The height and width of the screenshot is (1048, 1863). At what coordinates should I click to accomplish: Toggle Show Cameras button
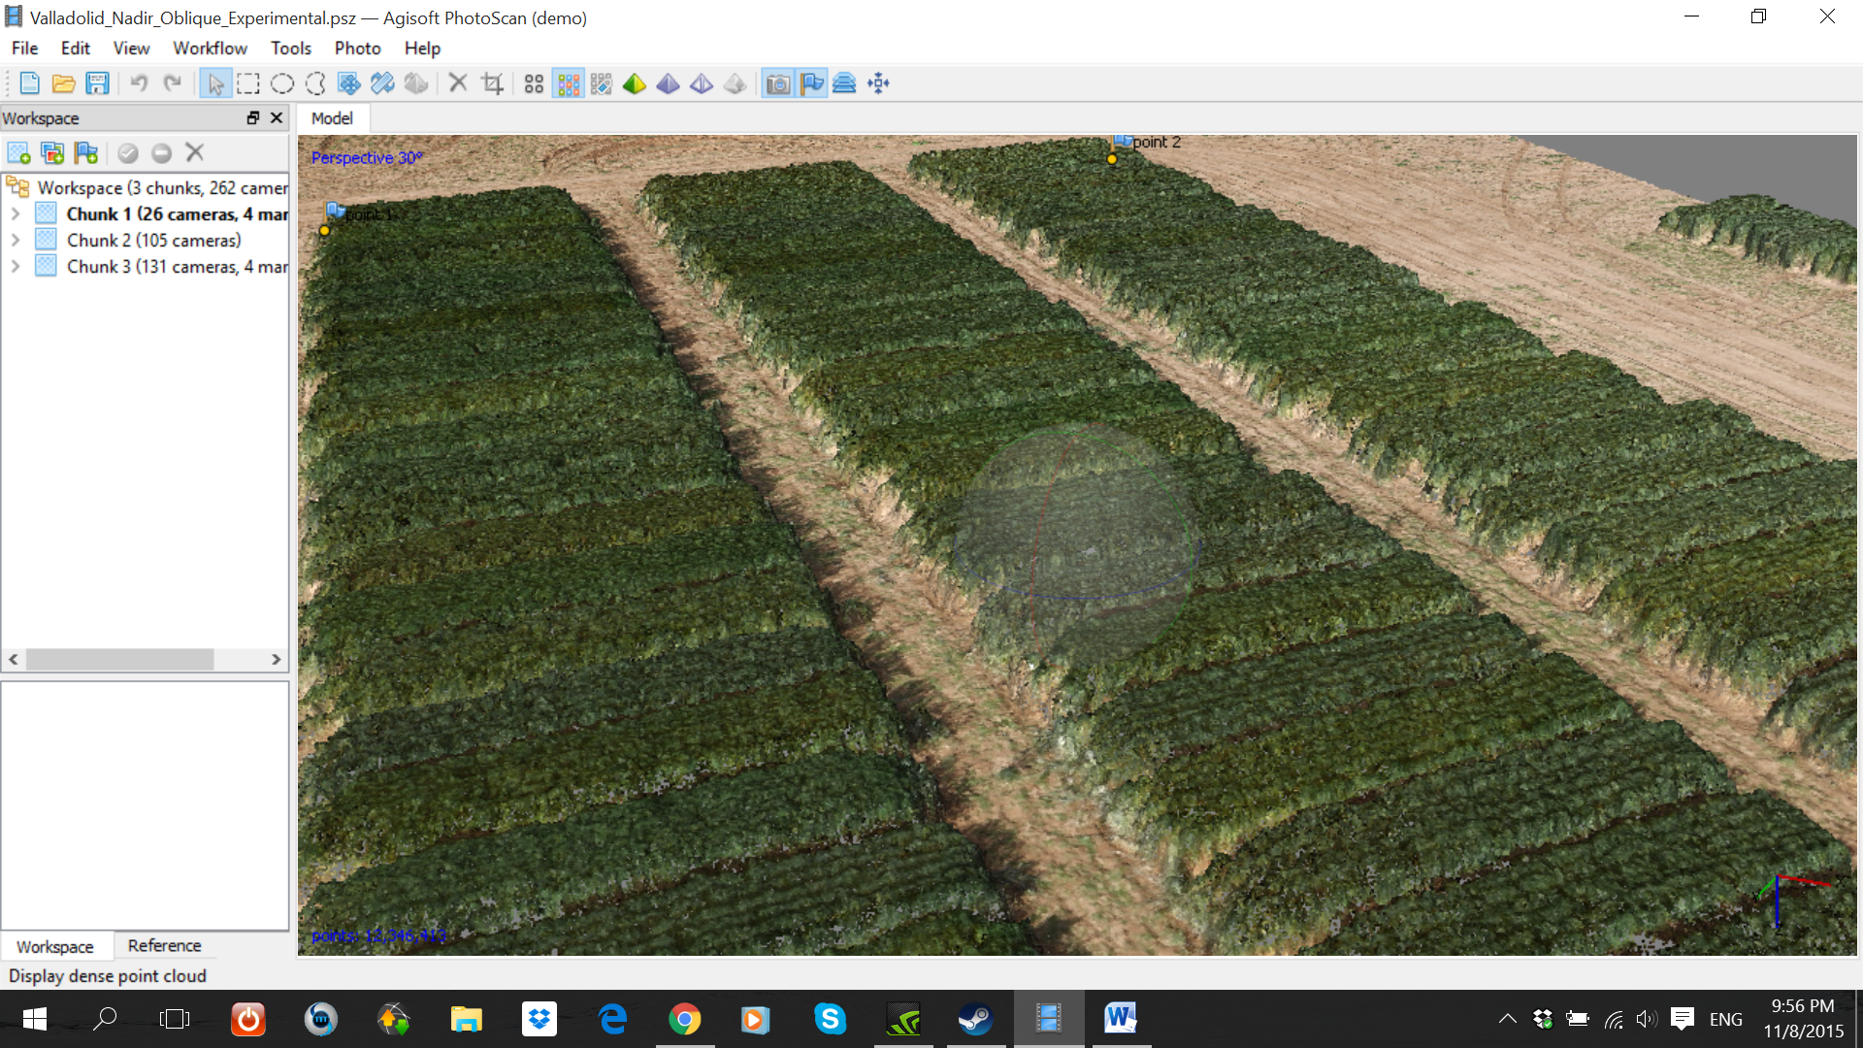[777, 83]
